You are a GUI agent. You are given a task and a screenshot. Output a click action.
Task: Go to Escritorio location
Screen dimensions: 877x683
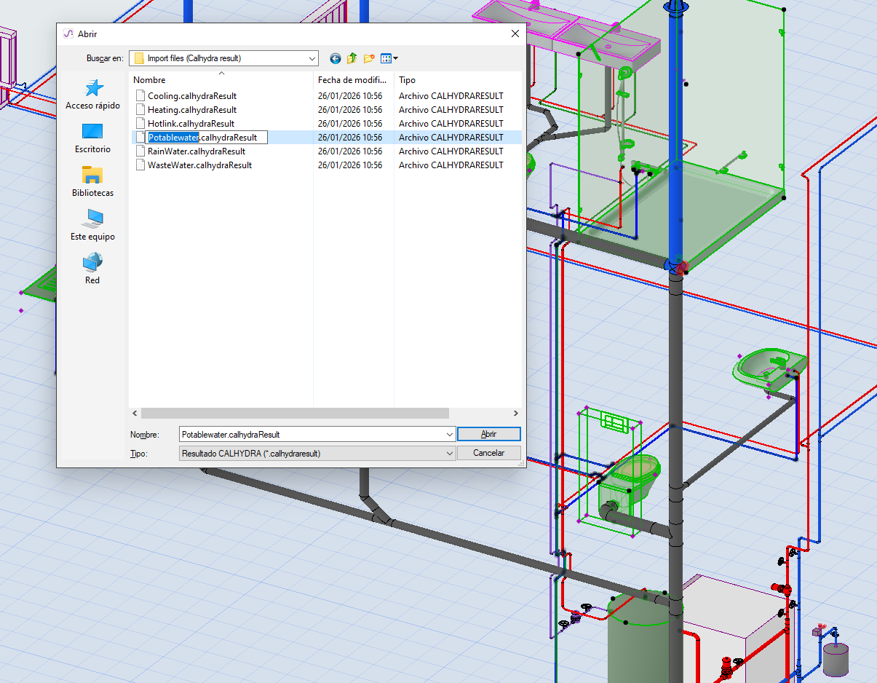(x=92, y=138)
